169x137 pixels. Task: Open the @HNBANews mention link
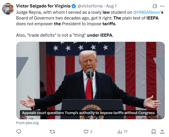[147, 12]
